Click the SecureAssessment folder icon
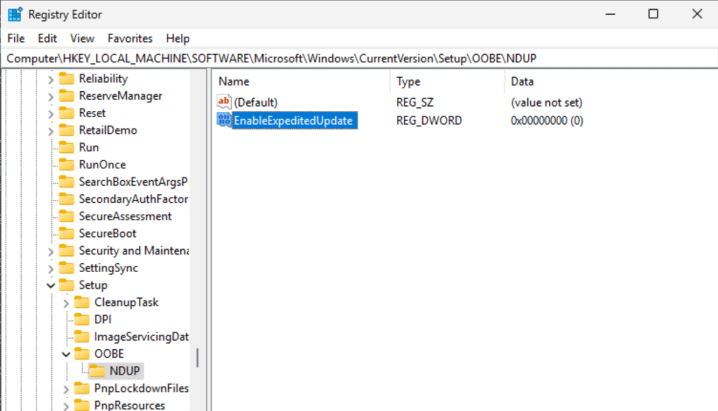Viewport: 718px width, 411px height. pos(67,216)
